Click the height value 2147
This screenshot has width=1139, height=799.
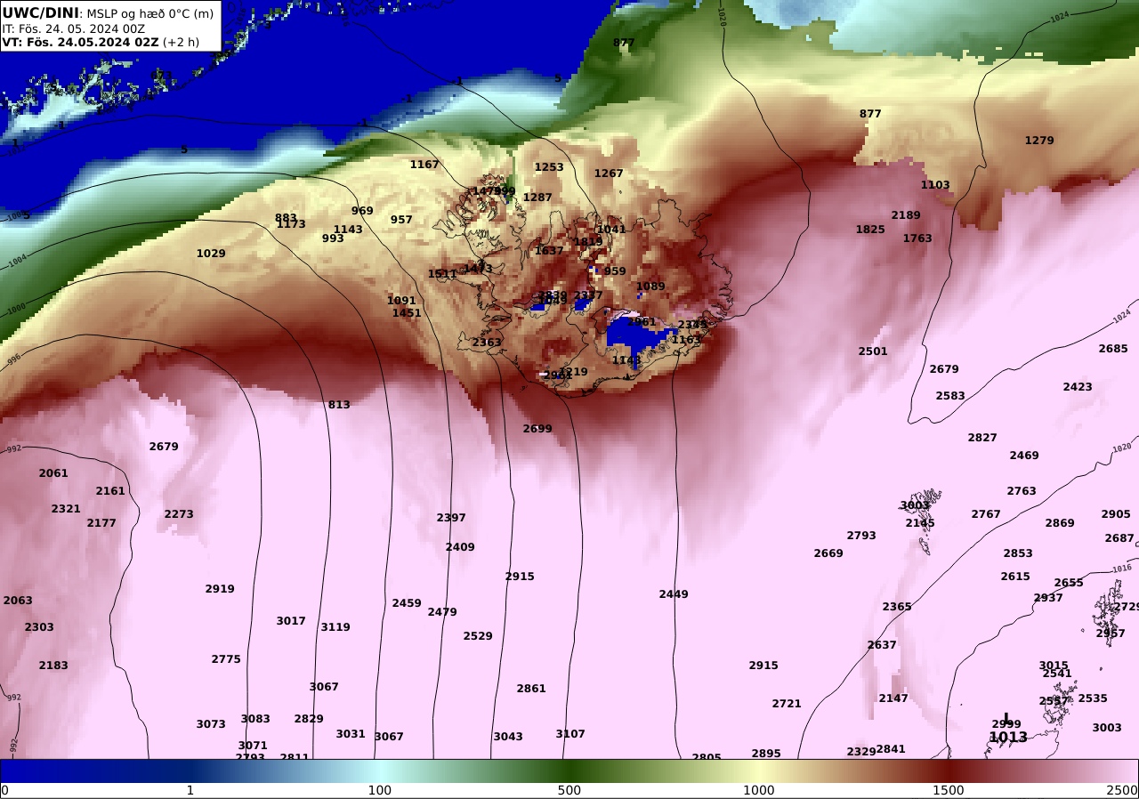[893, 698]
